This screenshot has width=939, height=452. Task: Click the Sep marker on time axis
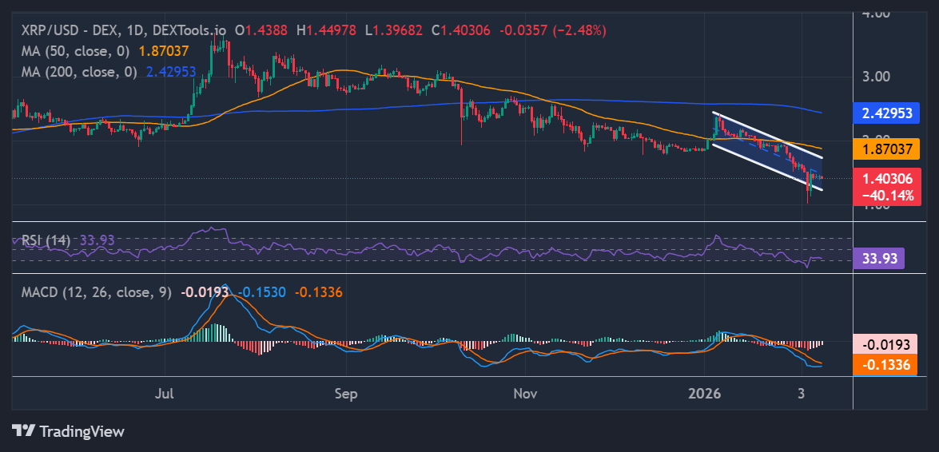pos(346,394)
